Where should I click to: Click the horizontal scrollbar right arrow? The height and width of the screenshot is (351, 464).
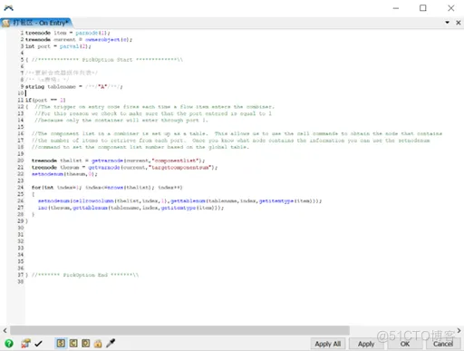(x=459, y=330)
